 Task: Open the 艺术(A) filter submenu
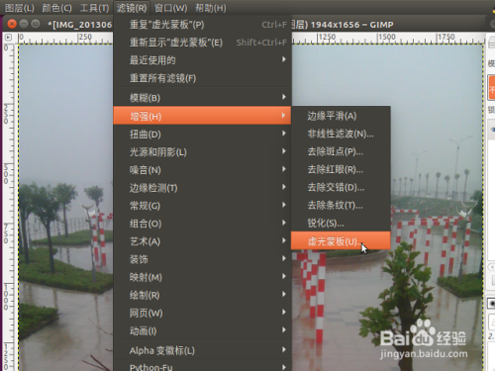click(202, 241)
